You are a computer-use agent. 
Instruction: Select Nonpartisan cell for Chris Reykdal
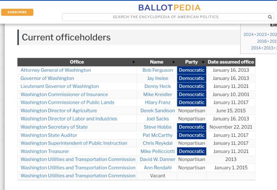point(191,143)
